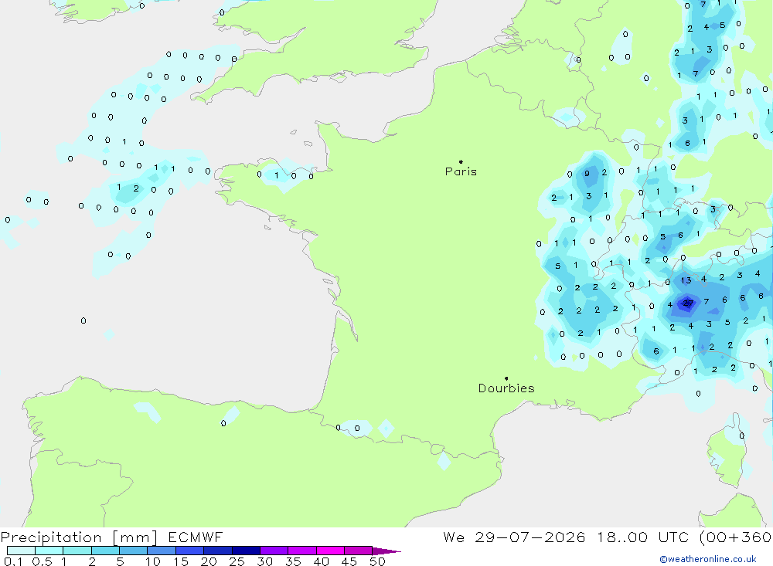Click the Dourbies location label
Screen dimensions: 773x566
(506, 388)
